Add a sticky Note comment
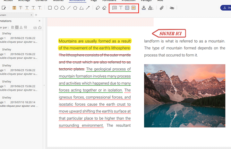Screen dimensions: 231x149 pyautogui.click(x=115, y=8)
